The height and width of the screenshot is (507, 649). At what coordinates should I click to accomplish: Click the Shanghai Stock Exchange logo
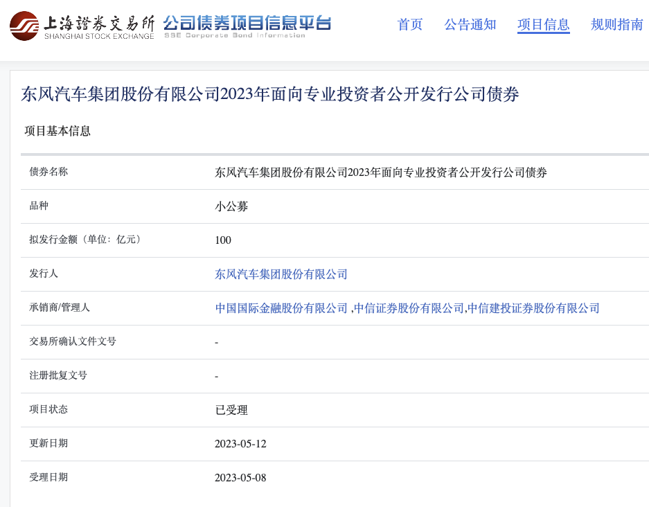click(82, 26)
